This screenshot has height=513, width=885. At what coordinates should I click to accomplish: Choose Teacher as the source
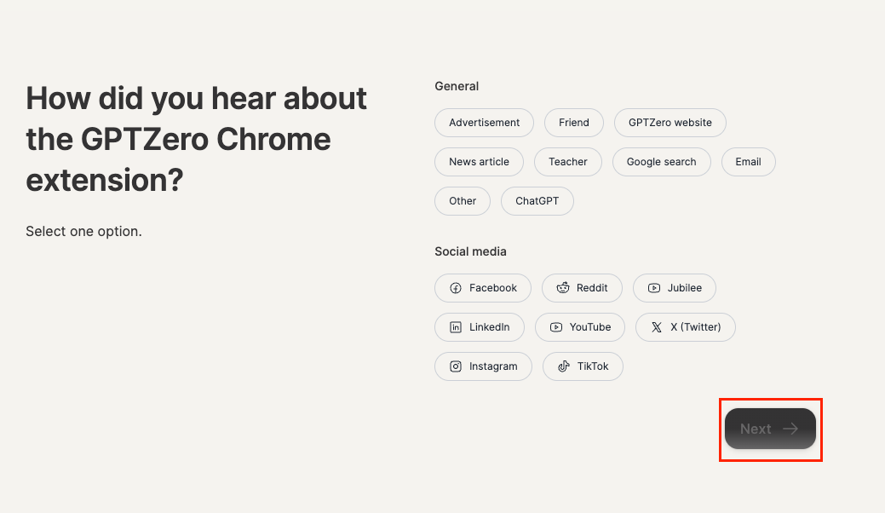click(567, 162)
